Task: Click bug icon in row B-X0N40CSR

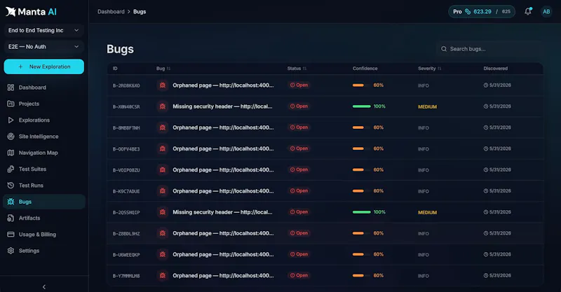Action: coord(163,106)
